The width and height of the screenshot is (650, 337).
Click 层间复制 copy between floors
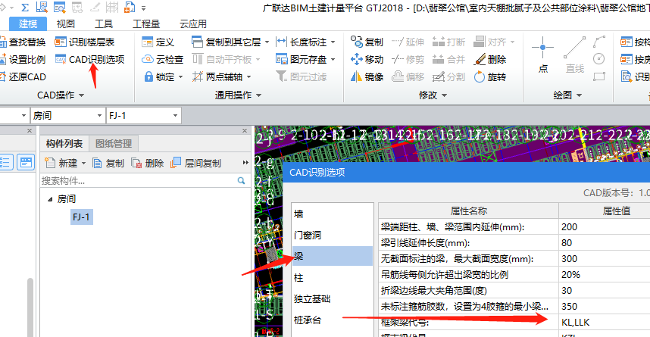click(196, 164)
